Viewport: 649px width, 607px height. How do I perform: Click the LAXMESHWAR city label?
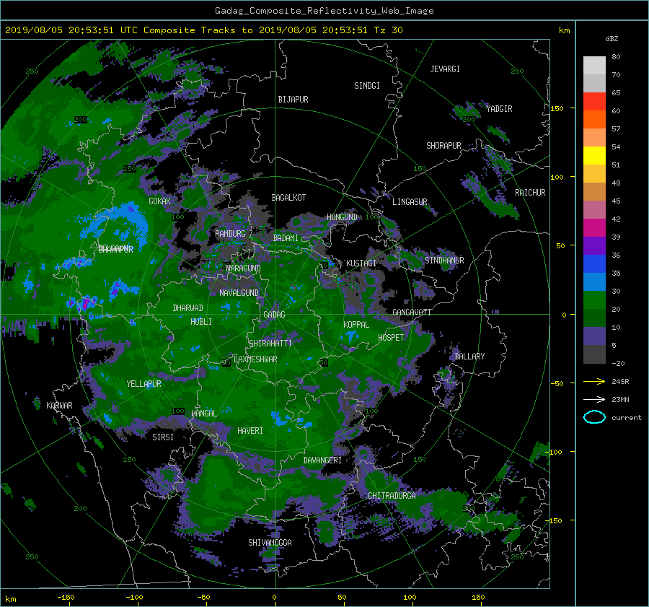point(255,359)
